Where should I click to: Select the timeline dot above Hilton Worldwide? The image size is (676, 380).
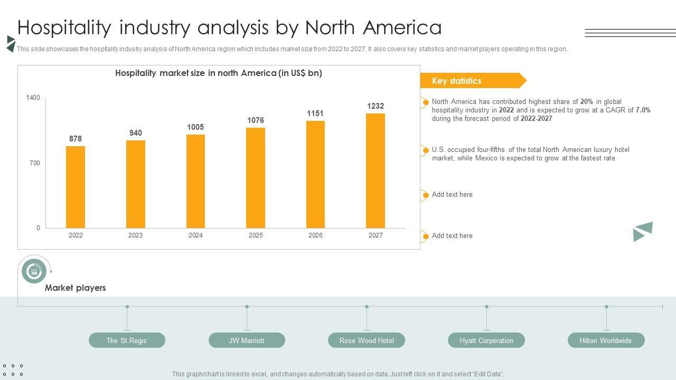pyautogui.click(x=606, y=307)
